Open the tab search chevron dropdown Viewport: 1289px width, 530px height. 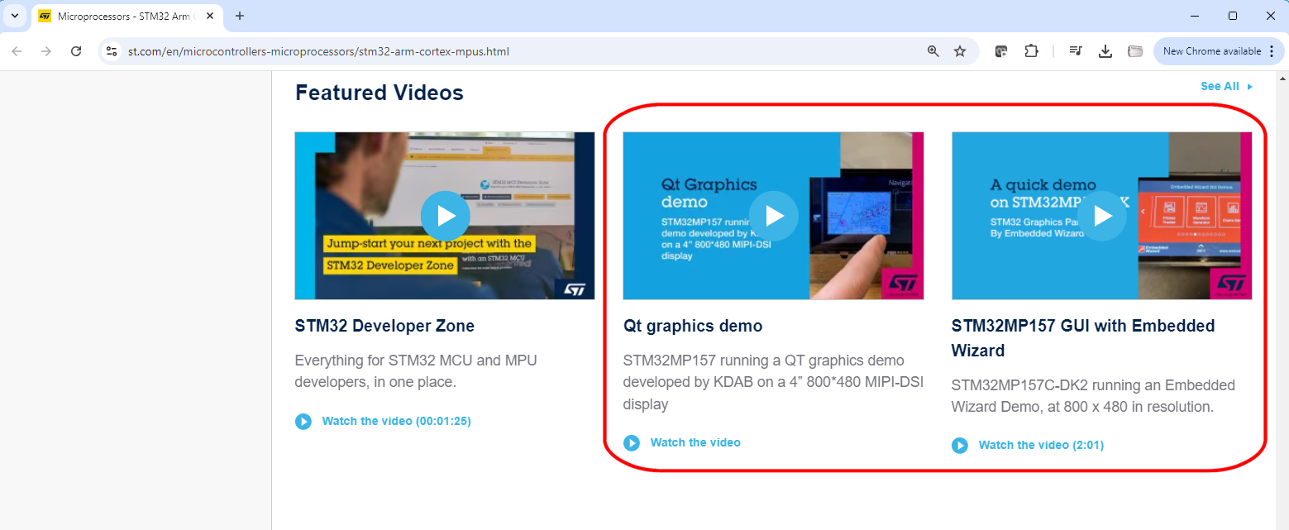coord(14,16)
